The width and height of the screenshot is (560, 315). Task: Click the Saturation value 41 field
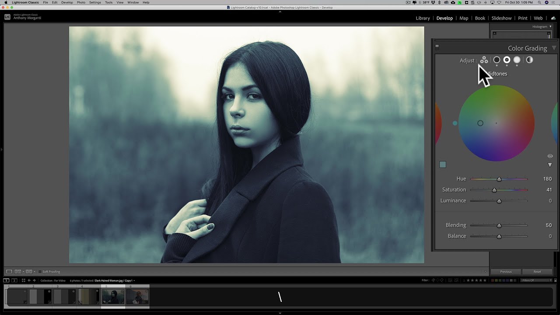549,190
